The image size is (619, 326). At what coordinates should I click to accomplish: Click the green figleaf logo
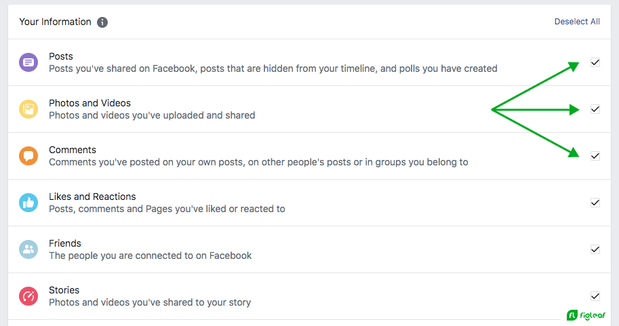[x=586, y=315]
